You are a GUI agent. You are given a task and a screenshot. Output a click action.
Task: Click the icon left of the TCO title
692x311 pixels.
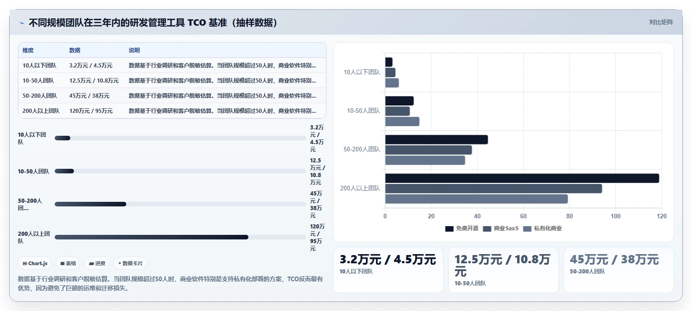[22, 23]
